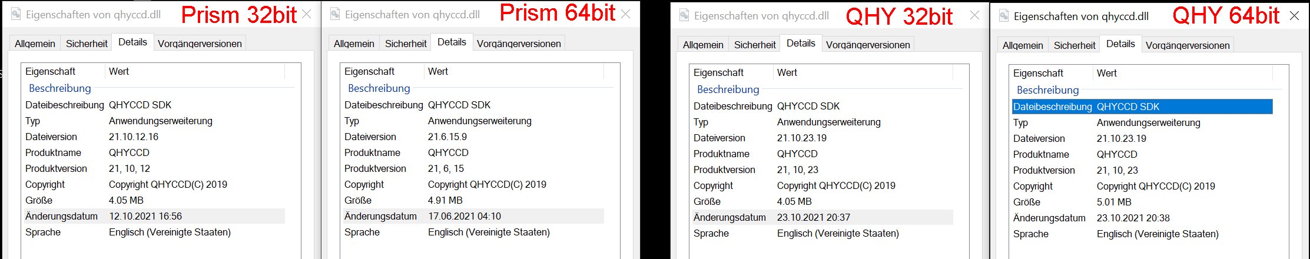
Task: Click the file icon in the Prism 64bit title bar
Action: click(335, 14)
